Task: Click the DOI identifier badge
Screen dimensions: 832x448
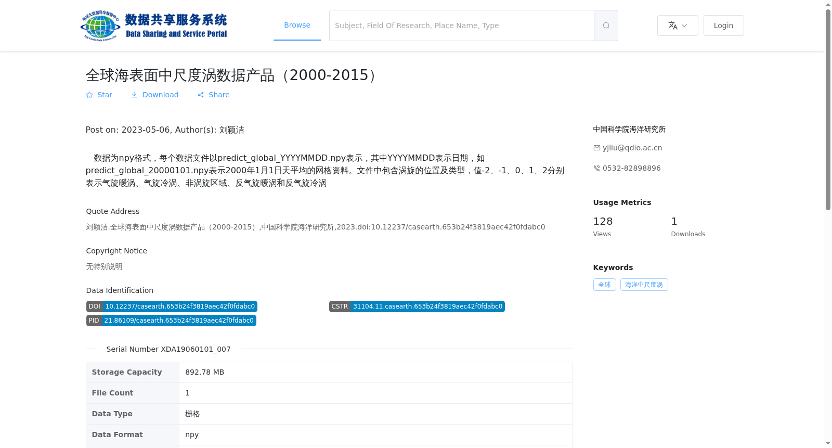Action: click(x=172, y=306)
